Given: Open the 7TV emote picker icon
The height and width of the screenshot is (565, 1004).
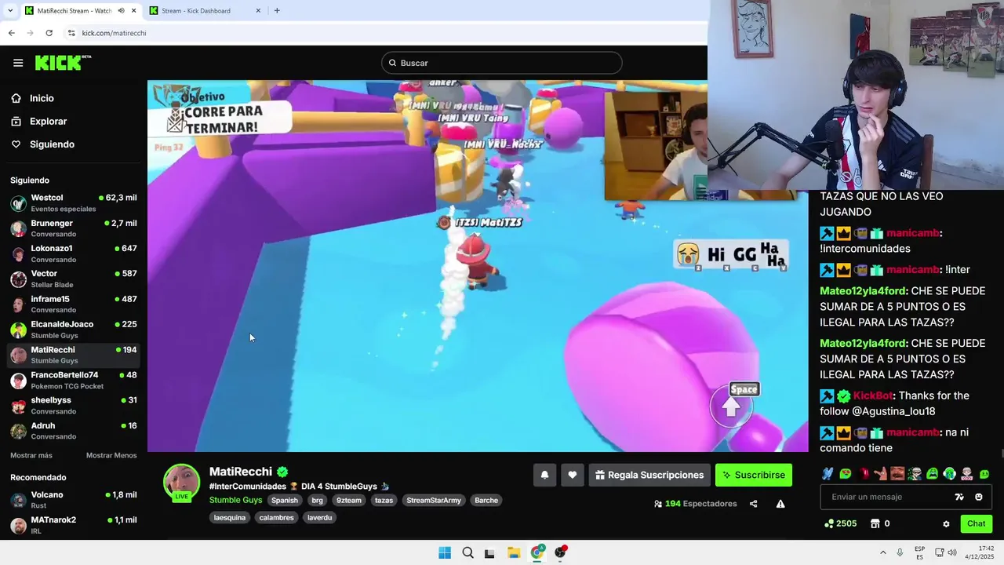Looking at the screenshot, I should tap(959, 497).
